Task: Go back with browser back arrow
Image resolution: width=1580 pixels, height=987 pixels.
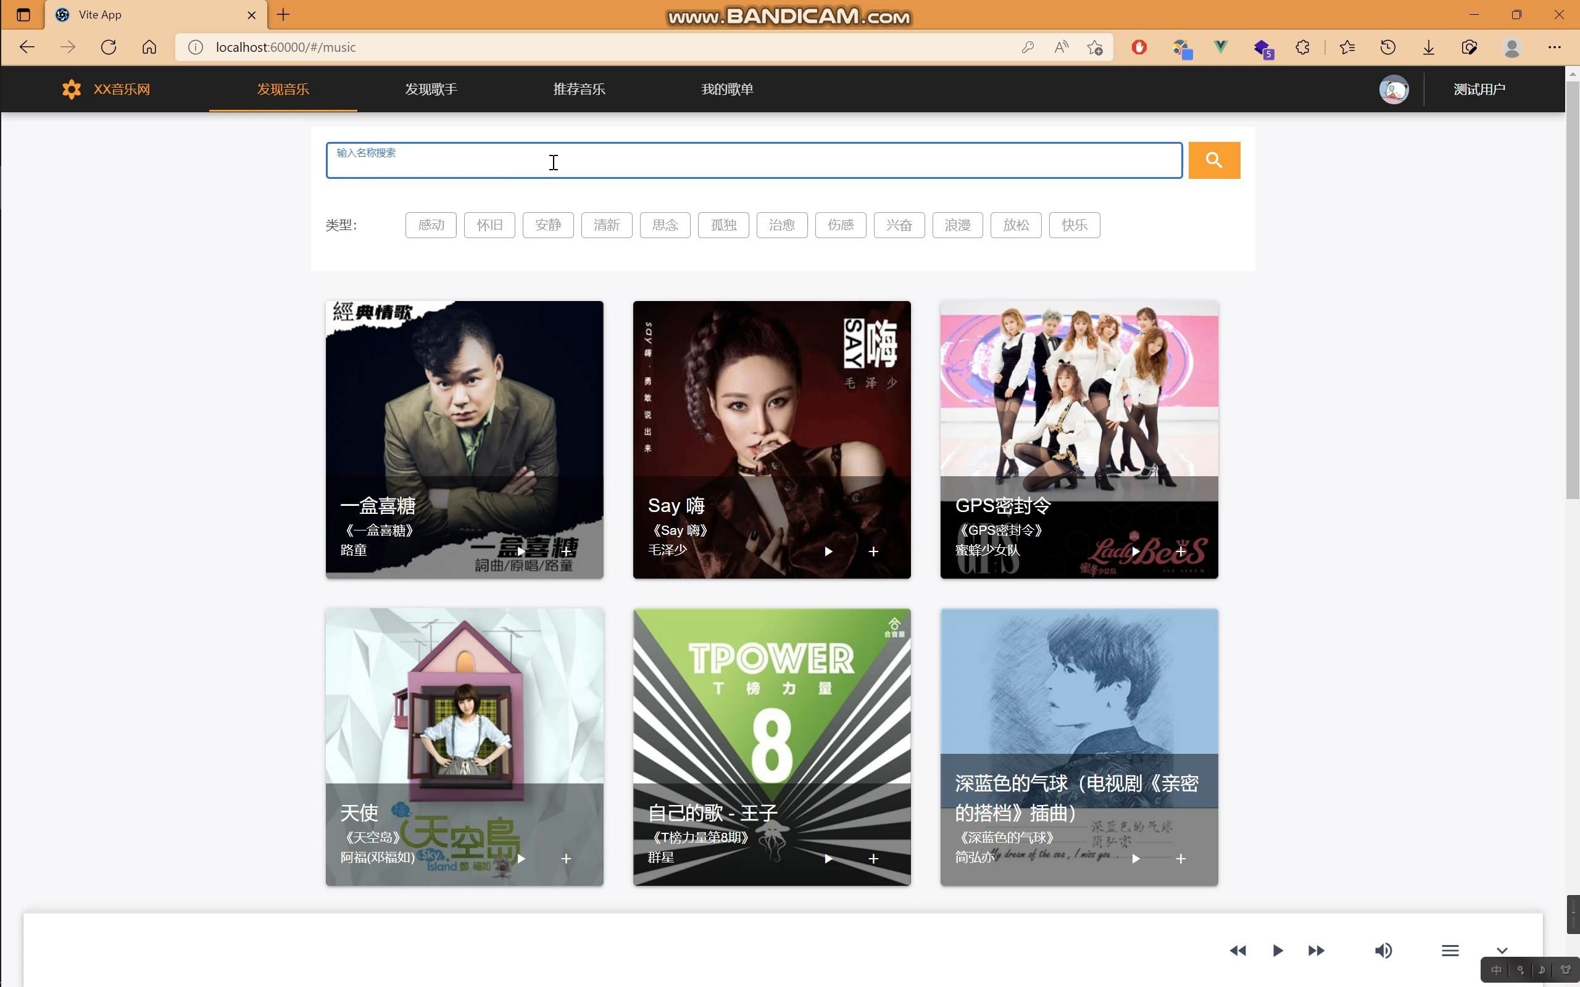Action: (27, 47)
